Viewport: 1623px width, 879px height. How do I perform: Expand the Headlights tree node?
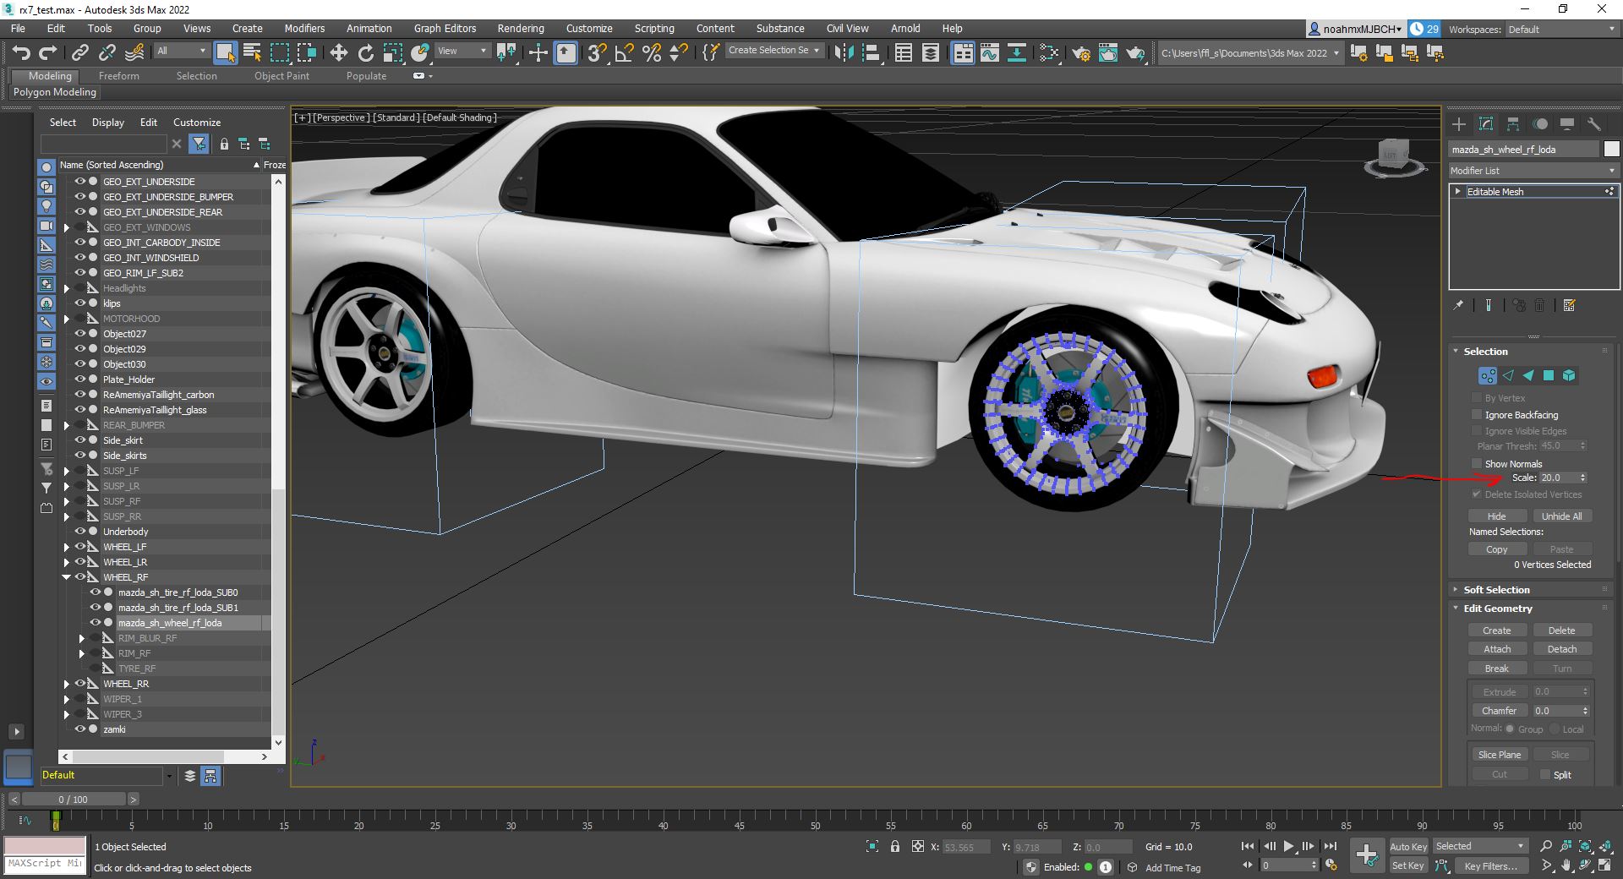(x=66, y=288)
